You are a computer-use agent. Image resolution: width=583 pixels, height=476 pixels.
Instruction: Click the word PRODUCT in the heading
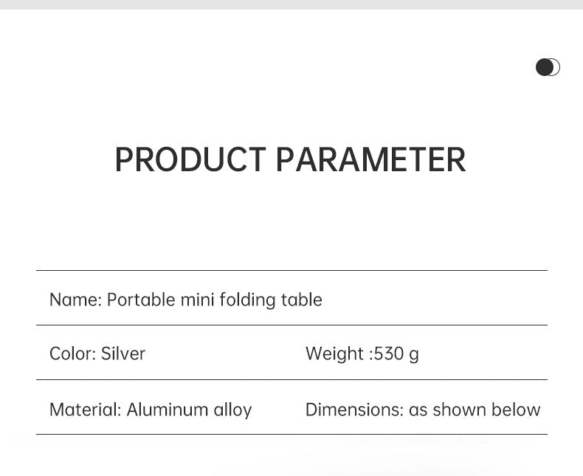click(x=190, y=160)
